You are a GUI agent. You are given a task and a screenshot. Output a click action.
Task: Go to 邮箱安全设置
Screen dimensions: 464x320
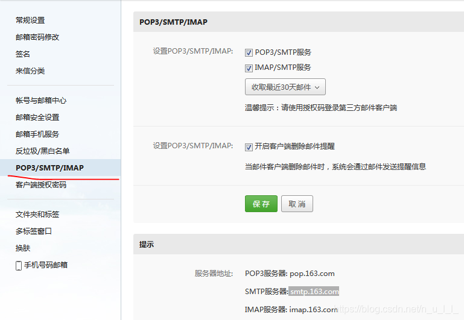click(37, 118)
